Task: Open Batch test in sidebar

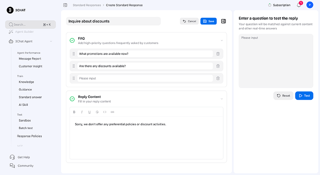Action: [26, 128]
